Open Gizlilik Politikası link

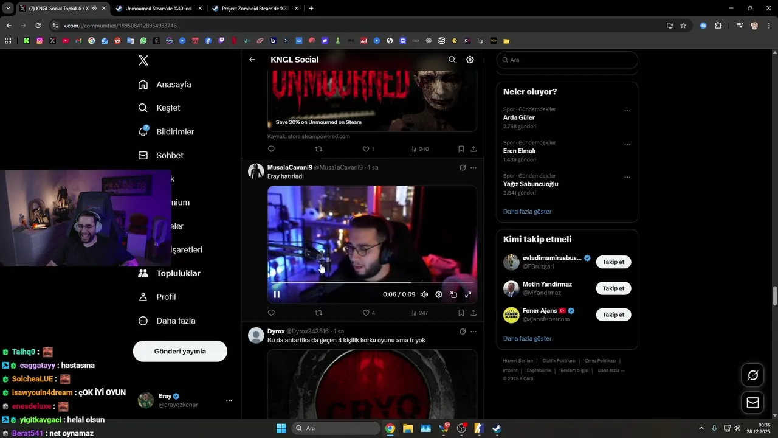click(559, 361)
